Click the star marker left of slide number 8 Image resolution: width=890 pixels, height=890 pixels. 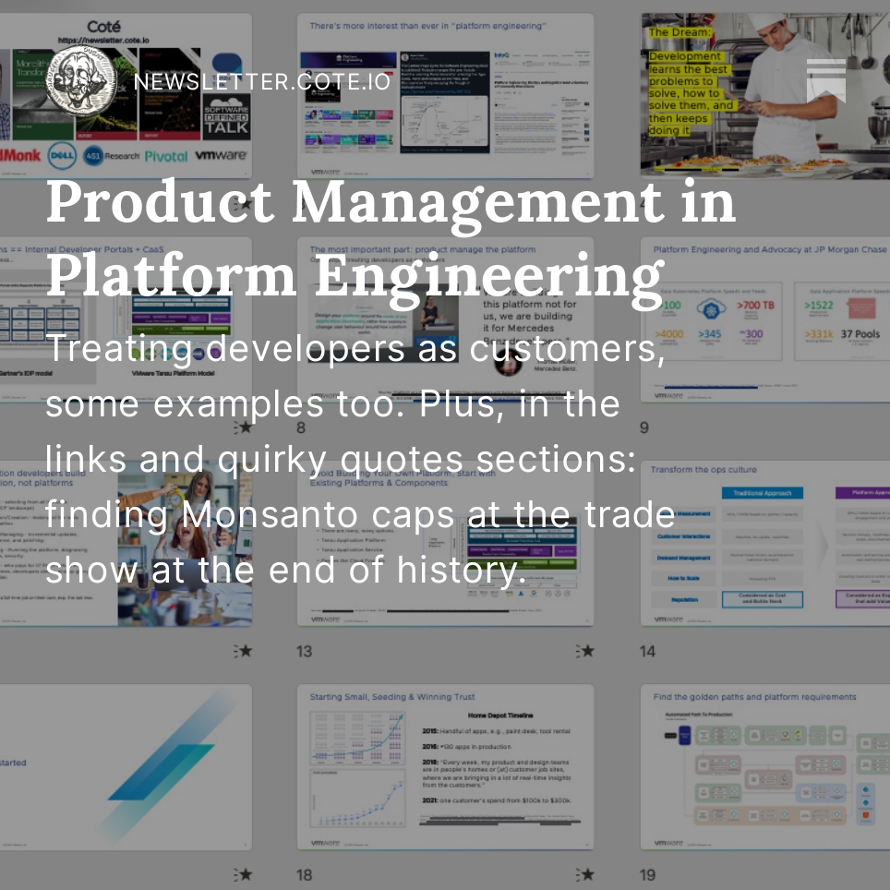(243, 427)
